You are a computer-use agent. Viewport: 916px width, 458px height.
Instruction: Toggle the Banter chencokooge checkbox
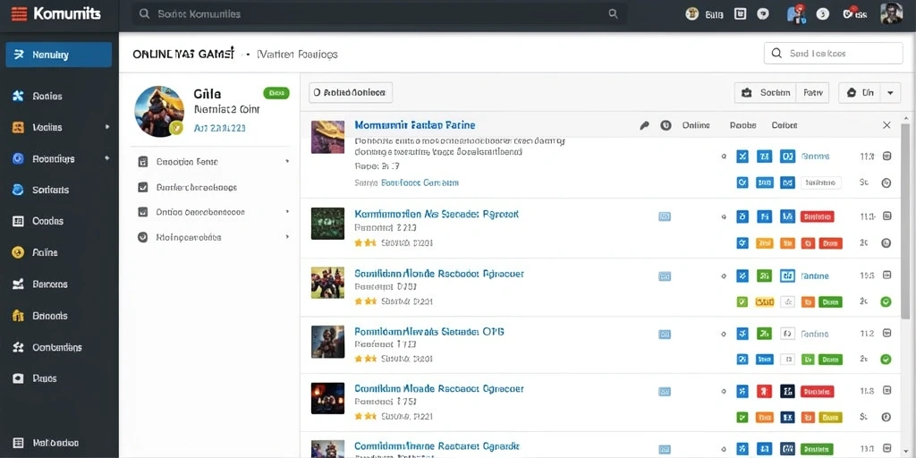coord(142,188)
